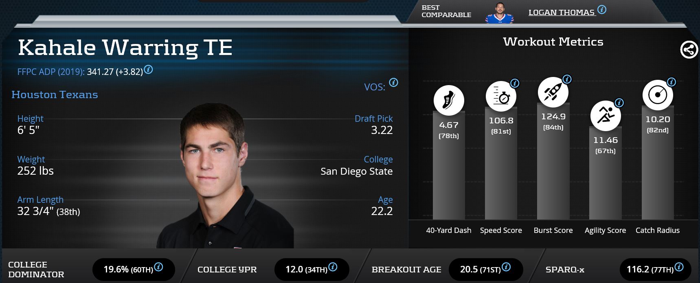700x283 pixels.
Task: Click the Agility Score bar in chart
Action: point(605,183)
